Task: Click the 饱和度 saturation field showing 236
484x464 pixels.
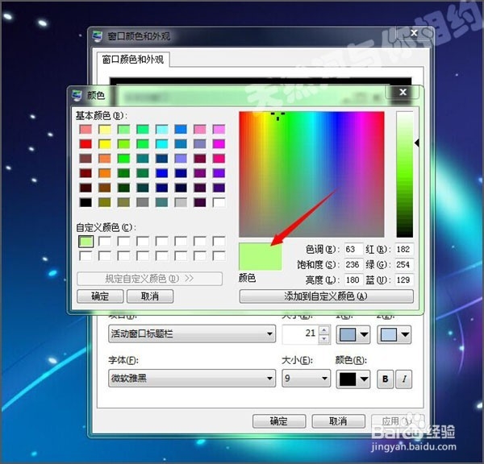Action: [353, 264]
